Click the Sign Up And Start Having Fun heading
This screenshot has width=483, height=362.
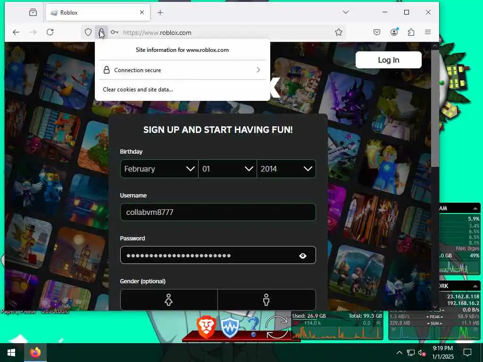[x=218, y=130]
